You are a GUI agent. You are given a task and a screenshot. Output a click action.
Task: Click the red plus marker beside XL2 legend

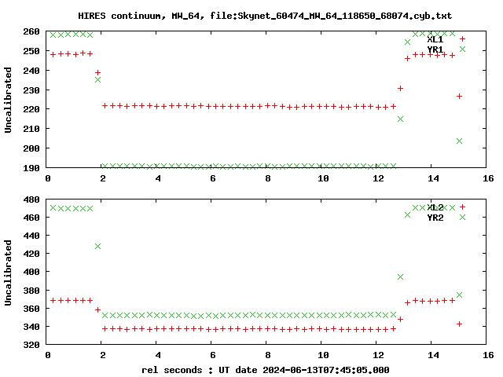click(x=462, y=207)
